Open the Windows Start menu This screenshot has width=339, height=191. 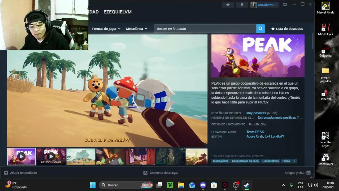(93, 185)
